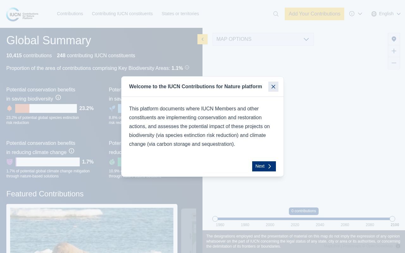This screenshot has height=253, width=405.
Task: Select the left timeline slider handle at 1960
Action: pyautogui.click(x=215, y=219)
